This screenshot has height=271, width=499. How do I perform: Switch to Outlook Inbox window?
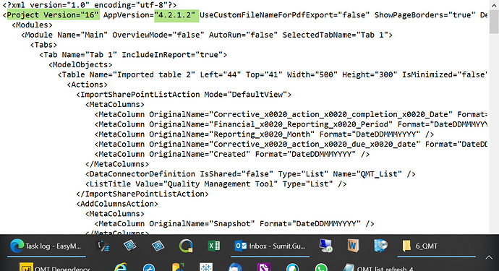(x=270, y=246)
